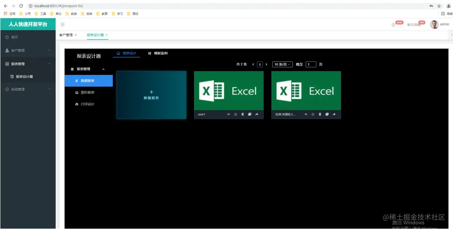Delete the user1 report with trash icon
This screenshot has height=229, width=453.
point(243,114)
